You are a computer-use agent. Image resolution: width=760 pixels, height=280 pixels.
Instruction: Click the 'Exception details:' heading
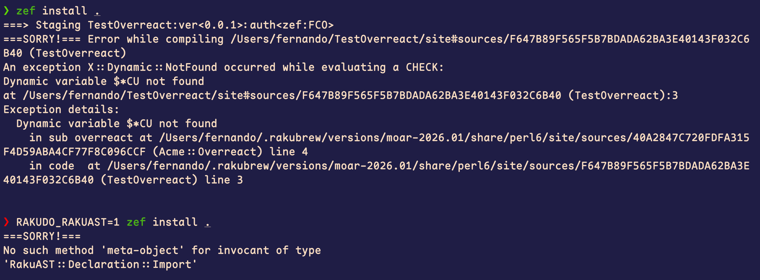61,110
